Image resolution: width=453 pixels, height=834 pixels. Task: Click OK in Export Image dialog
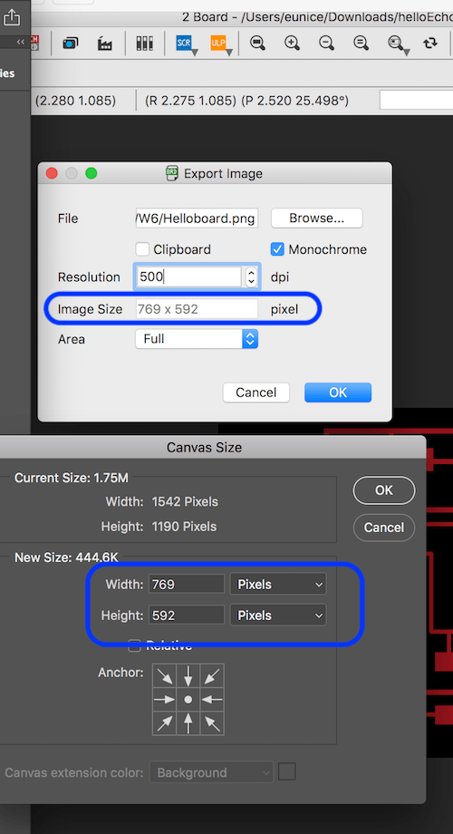[x=338, y=393]
